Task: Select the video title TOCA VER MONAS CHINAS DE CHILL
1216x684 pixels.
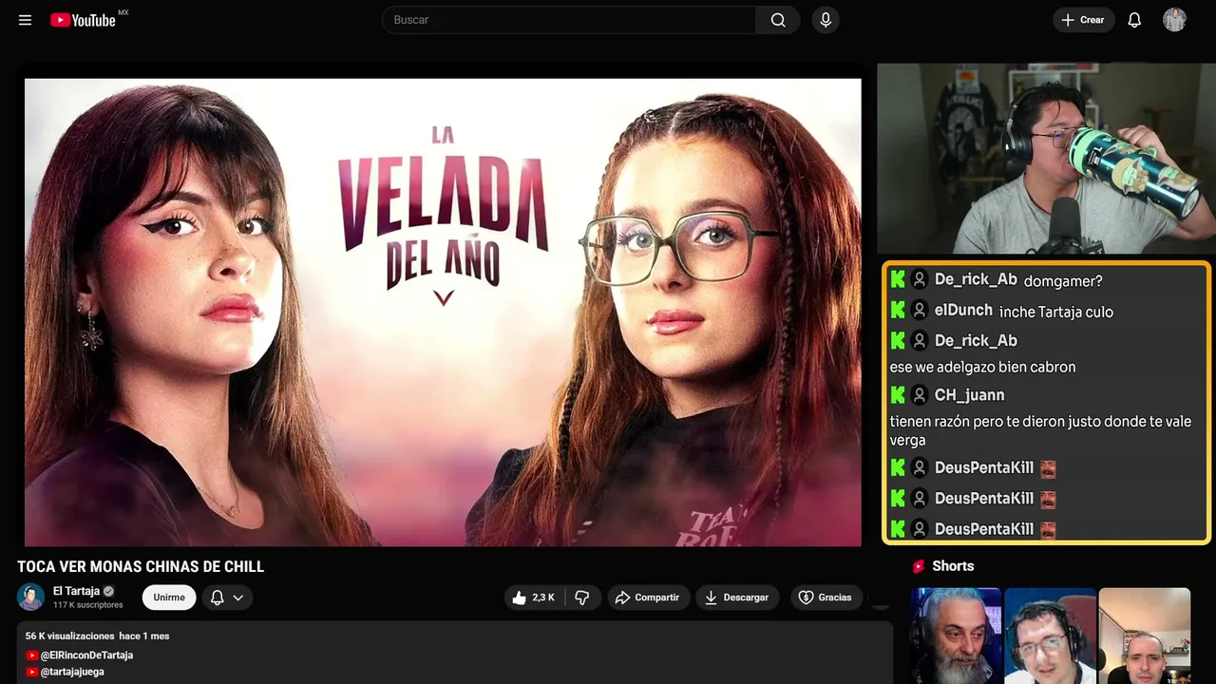Action: click(x=141, y=567)
